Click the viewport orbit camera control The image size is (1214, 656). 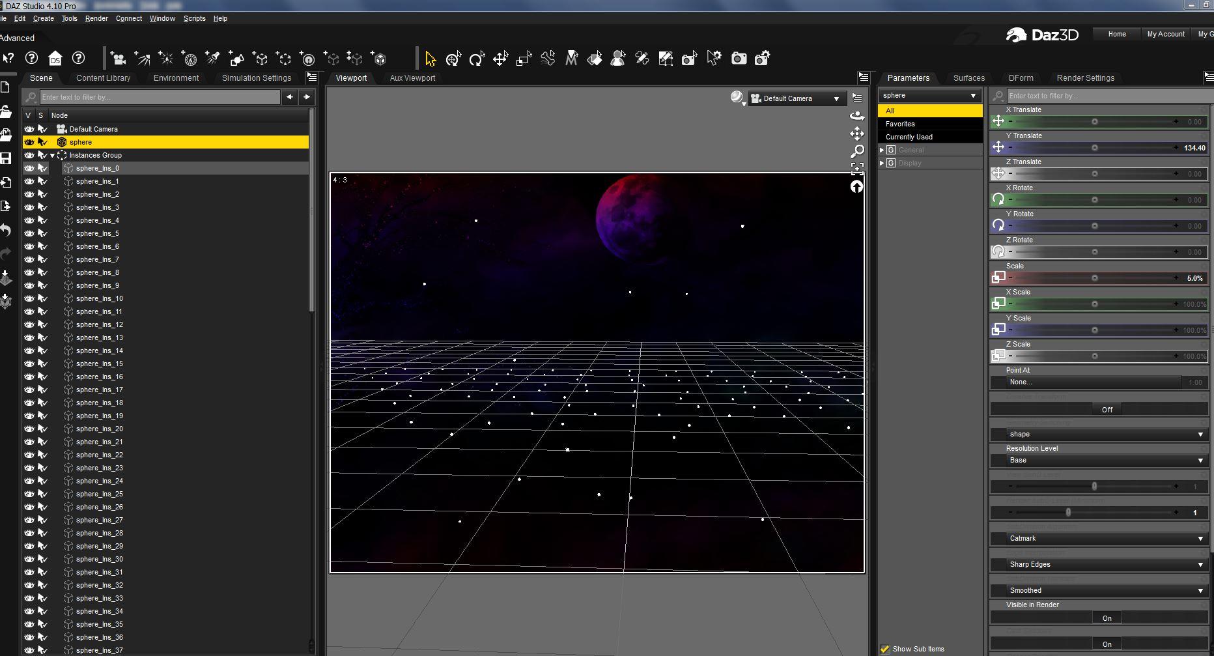857,116
